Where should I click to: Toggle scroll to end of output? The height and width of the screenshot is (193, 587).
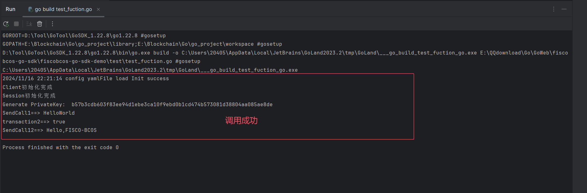[x=29, y=24]
